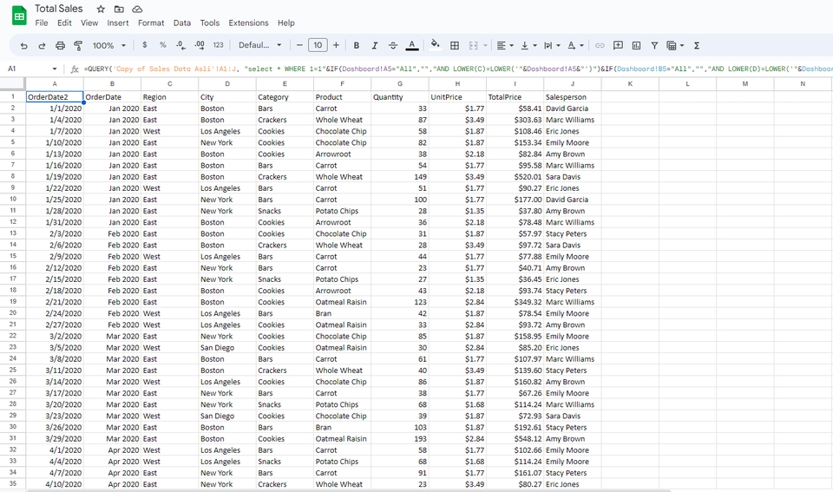Open the Tools menu

[209, 23]
